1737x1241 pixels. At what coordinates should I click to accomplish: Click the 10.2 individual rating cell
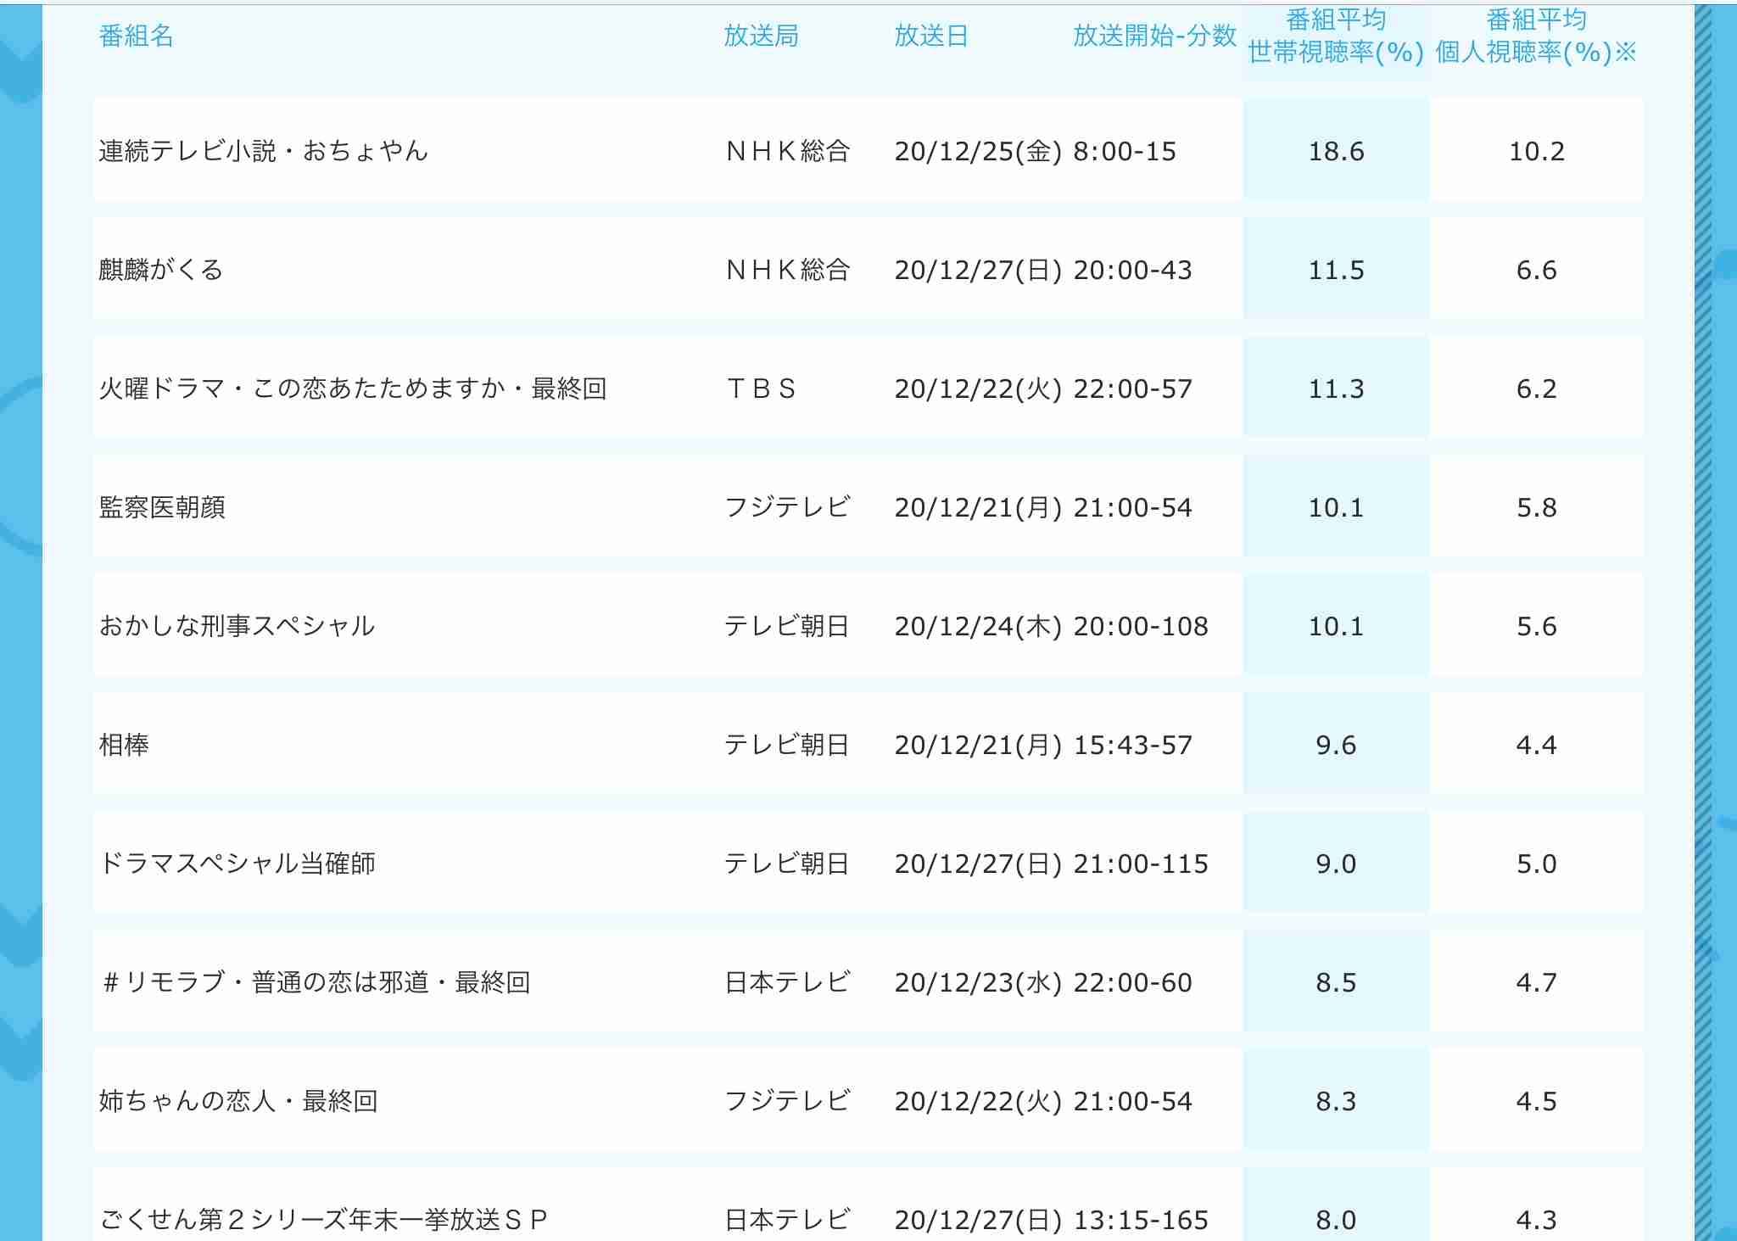click(1536, 151)
